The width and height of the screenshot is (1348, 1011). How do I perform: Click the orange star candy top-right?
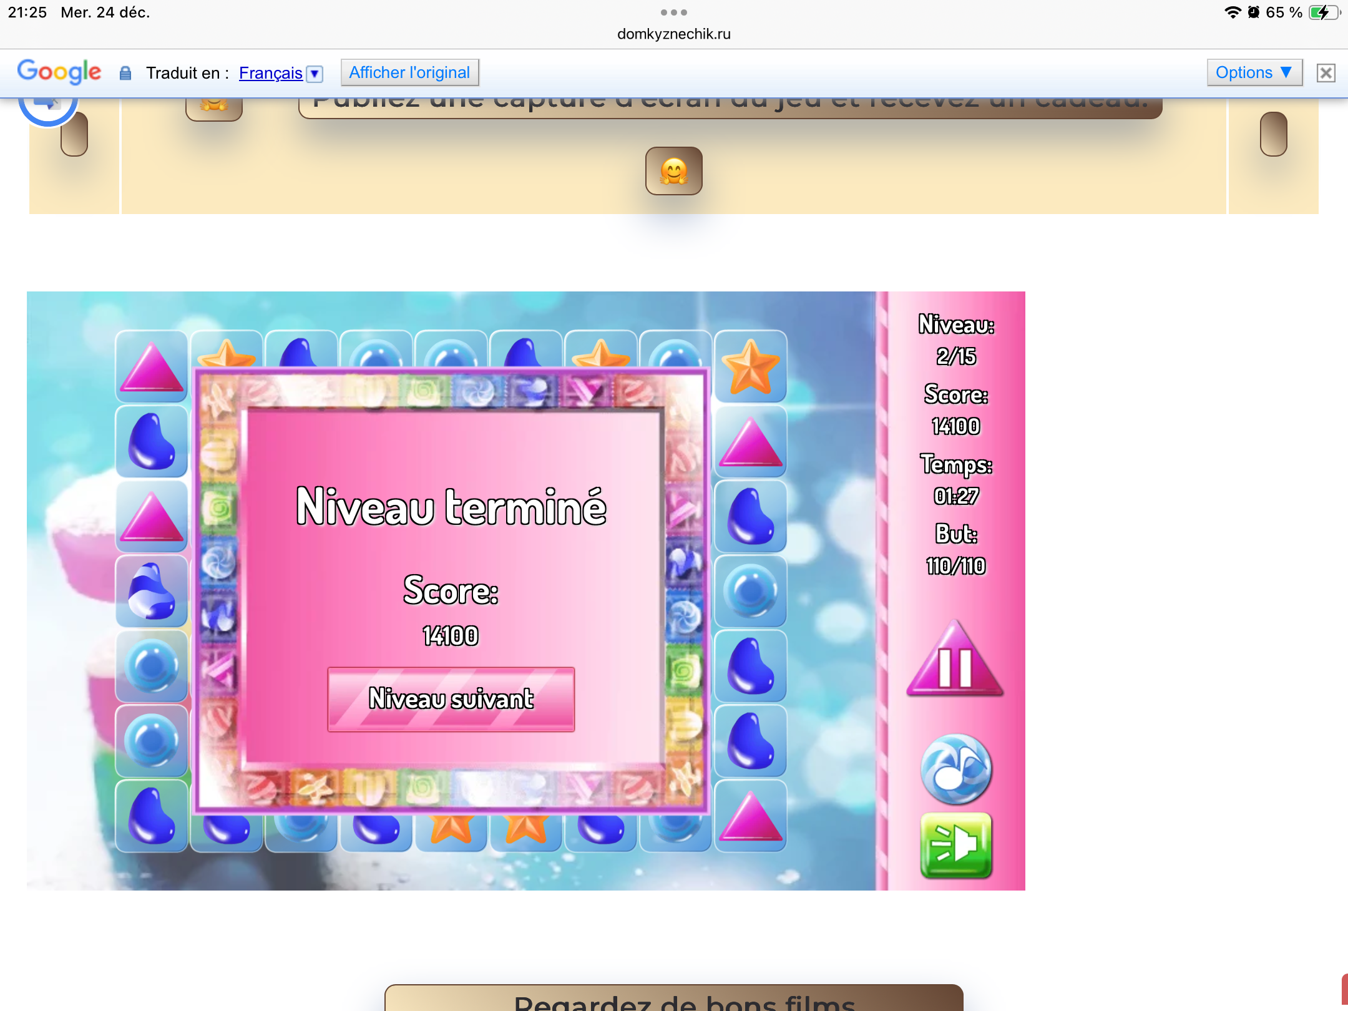(750, 367)
